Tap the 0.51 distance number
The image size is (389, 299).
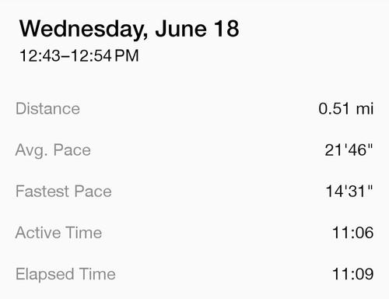pos(334,108)
